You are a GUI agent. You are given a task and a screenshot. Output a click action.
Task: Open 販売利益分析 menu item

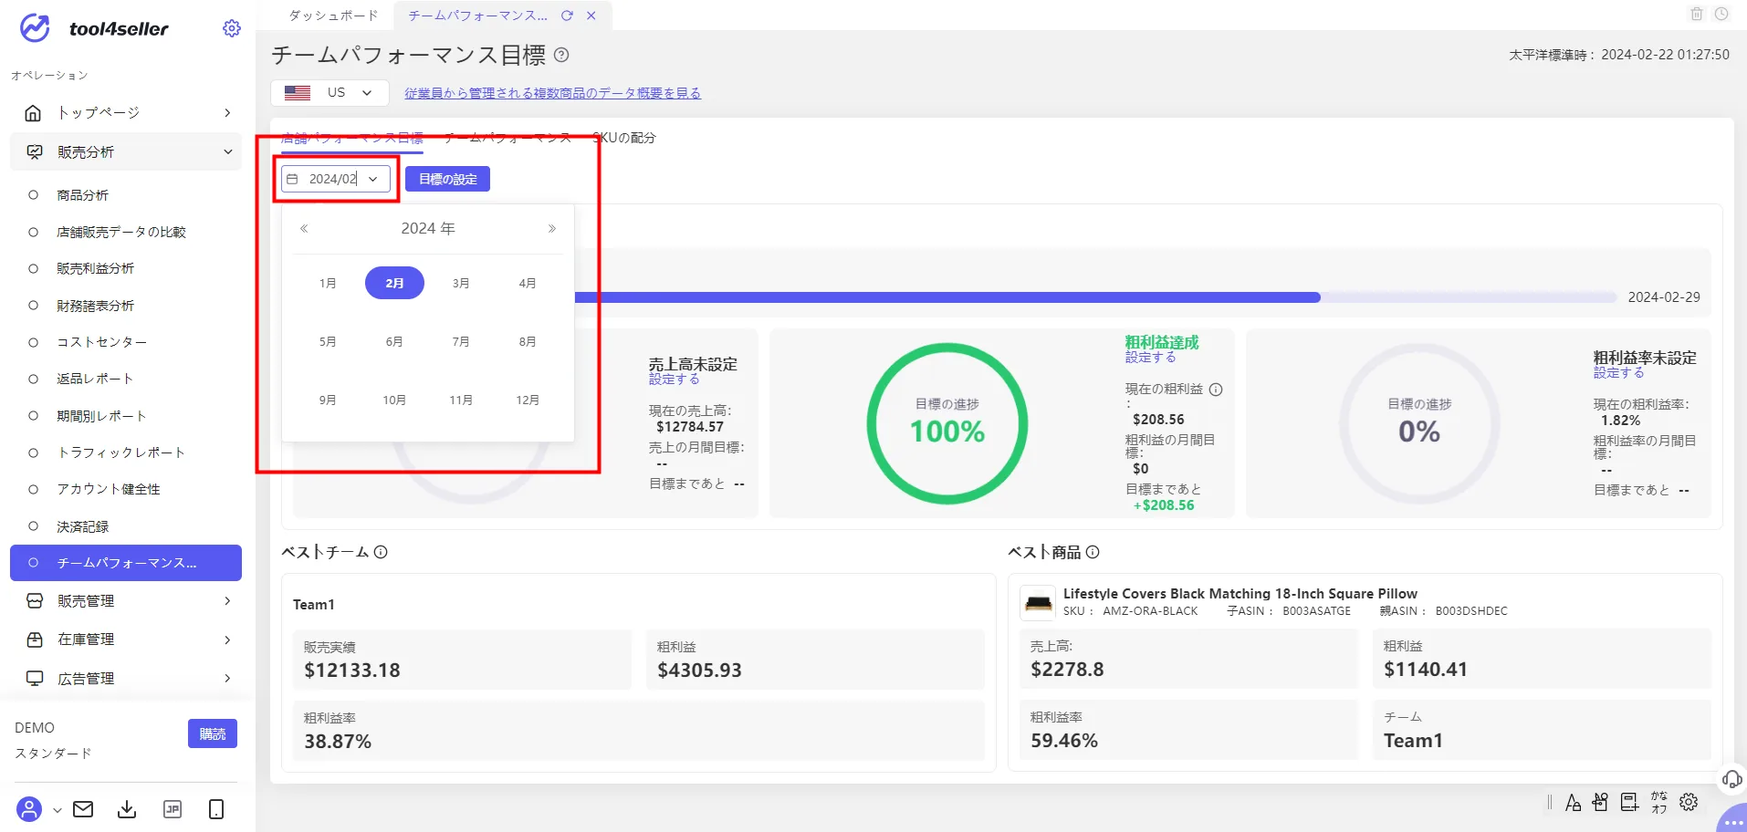tap(95, 268)
